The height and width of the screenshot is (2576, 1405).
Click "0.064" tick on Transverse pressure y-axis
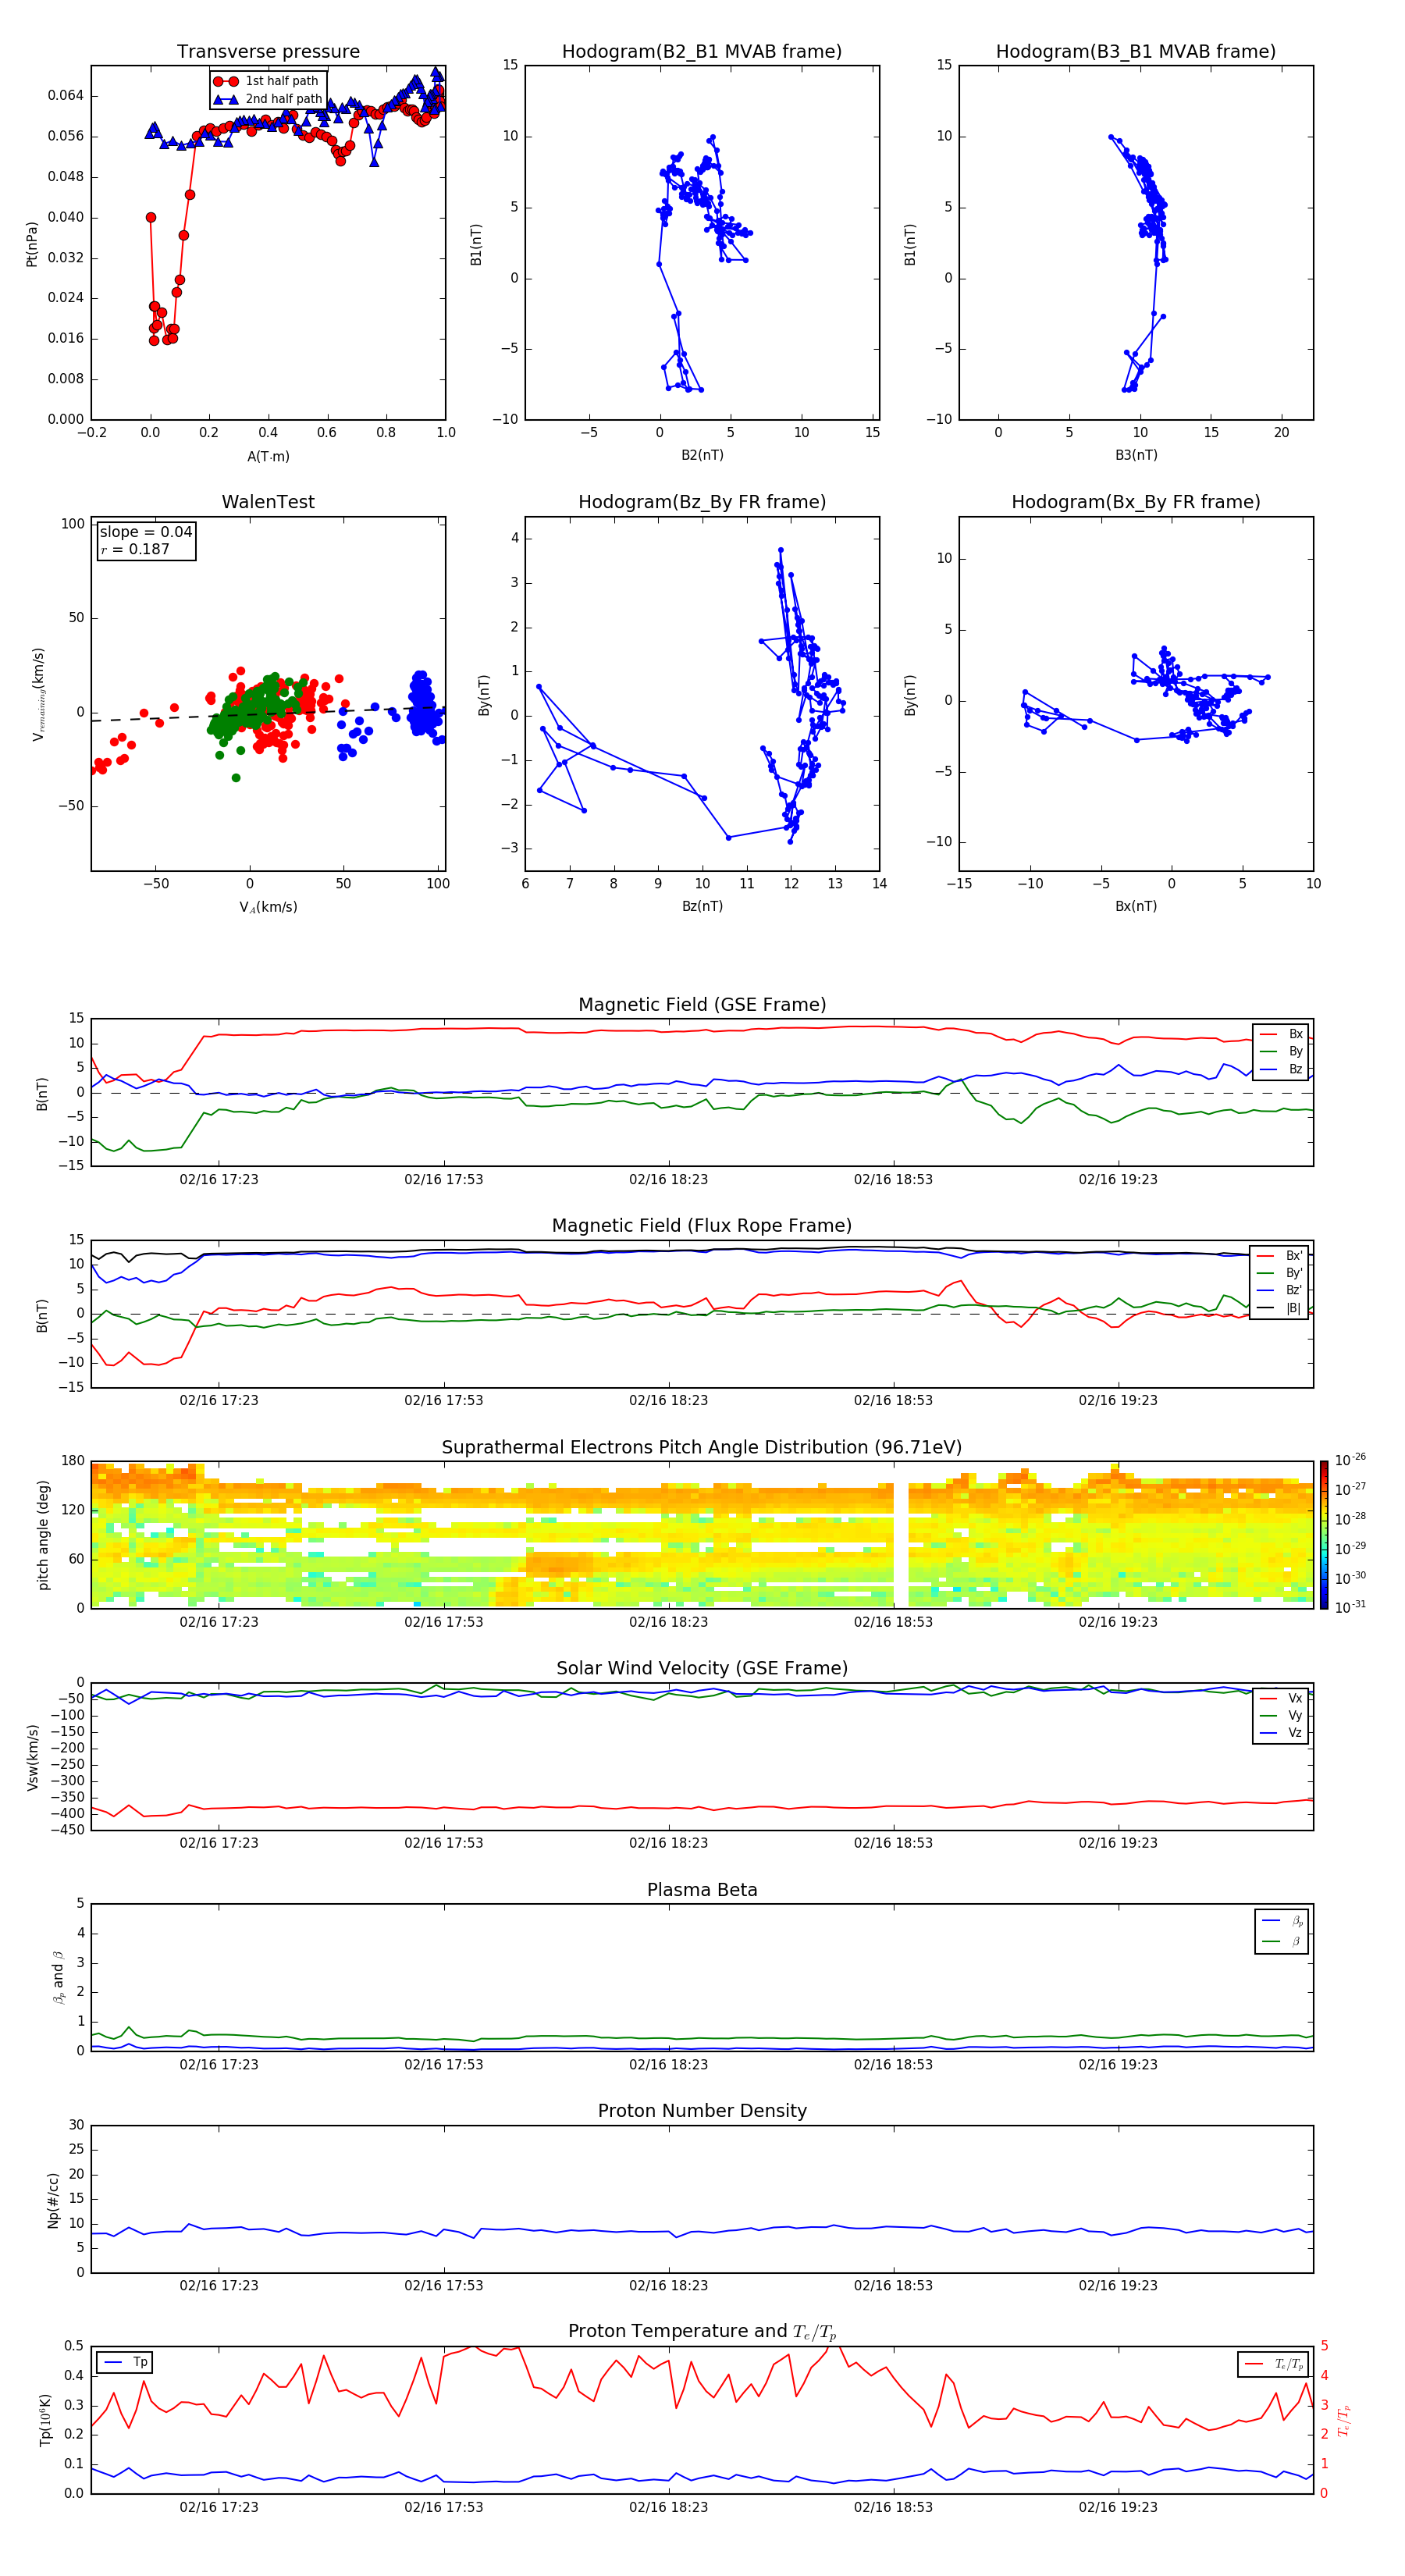(66, 96)
